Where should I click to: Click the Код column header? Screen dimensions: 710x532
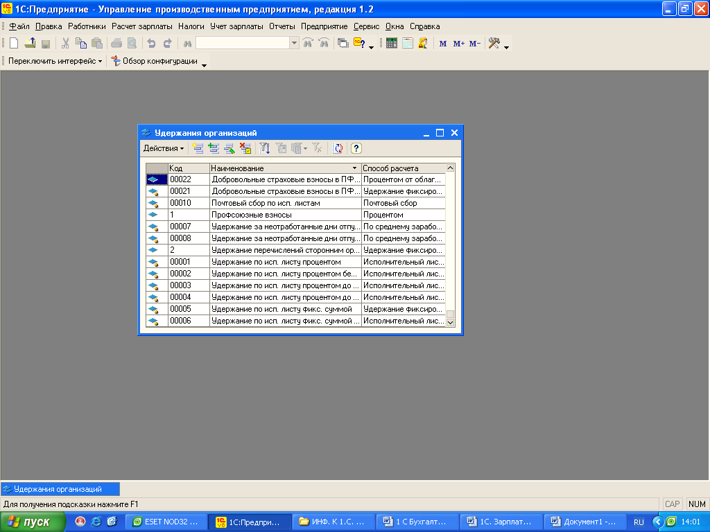189,168
